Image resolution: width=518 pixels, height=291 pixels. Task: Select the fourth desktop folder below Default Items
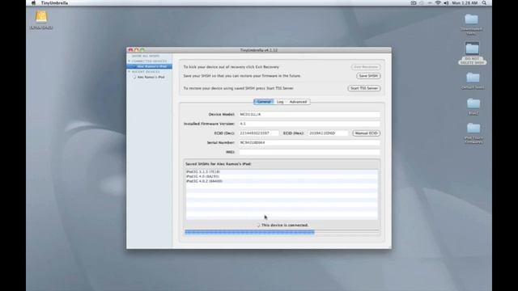[x=473, y=104]
